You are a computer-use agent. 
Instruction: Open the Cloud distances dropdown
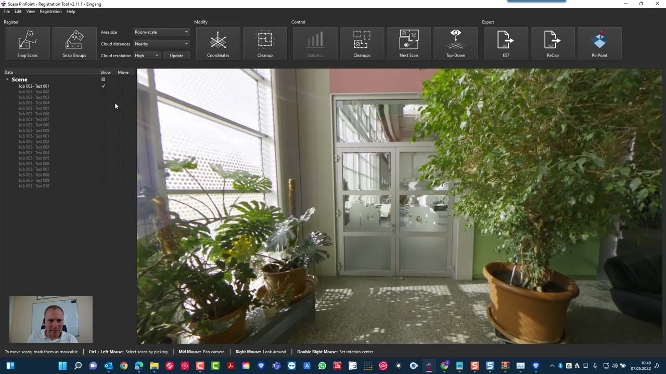(x=161, y=44)
